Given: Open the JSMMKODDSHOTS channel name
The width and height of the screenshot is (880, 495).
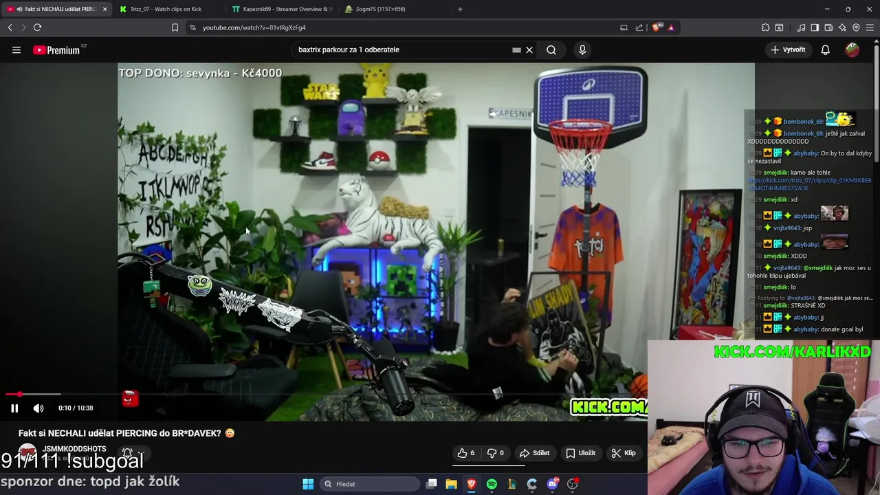Looking at the screenshot, I should tap(74, 449).
